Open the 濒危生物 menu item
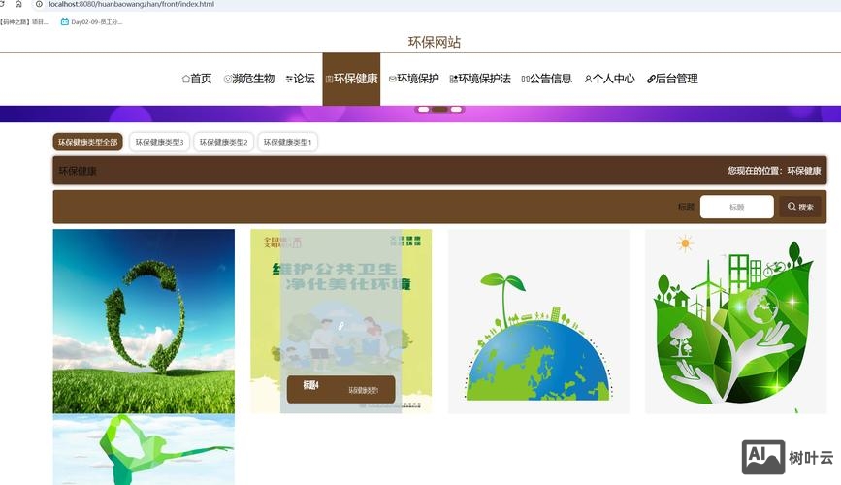 point(249,79)
